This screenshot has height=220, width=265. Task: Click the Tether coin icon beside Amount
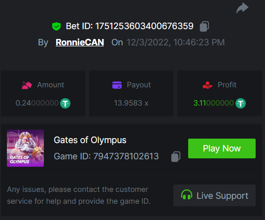click(65, 103)
